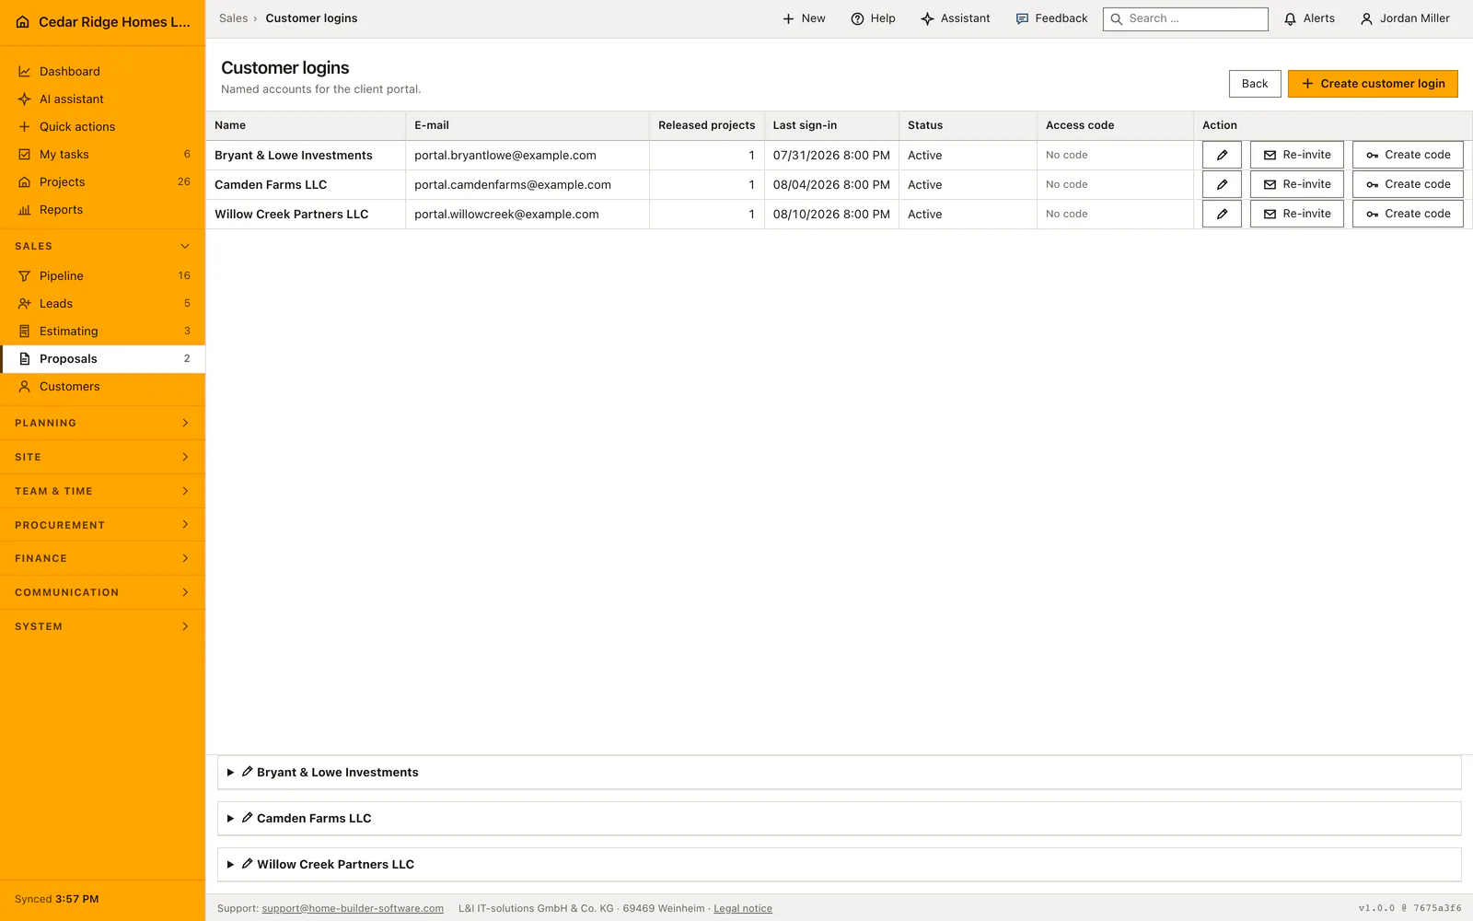Expand the SITE section
Image resolution: width=1473 pixels, height=921 pixels.
(x=102, y=457)
